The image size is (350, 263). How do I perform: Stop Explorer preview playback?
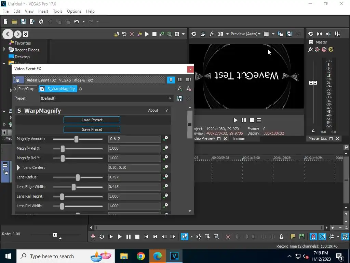[x=154, y=34]
